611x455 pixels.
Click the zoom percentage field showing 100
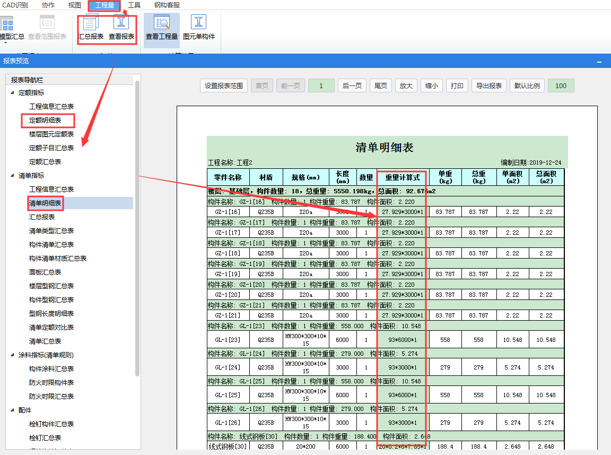pos(561,86)
